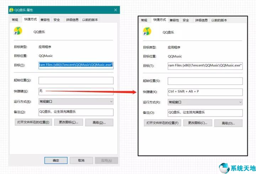Open 以前的版本 tab in right panel
The height and width of the screenshot is (174, 256).
219,20
